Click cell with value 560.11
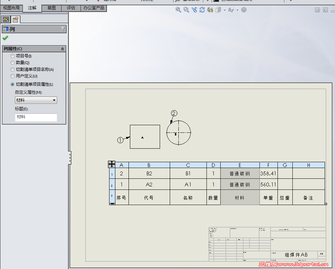Viewport: 335px width, 269px height. [268, 184]
